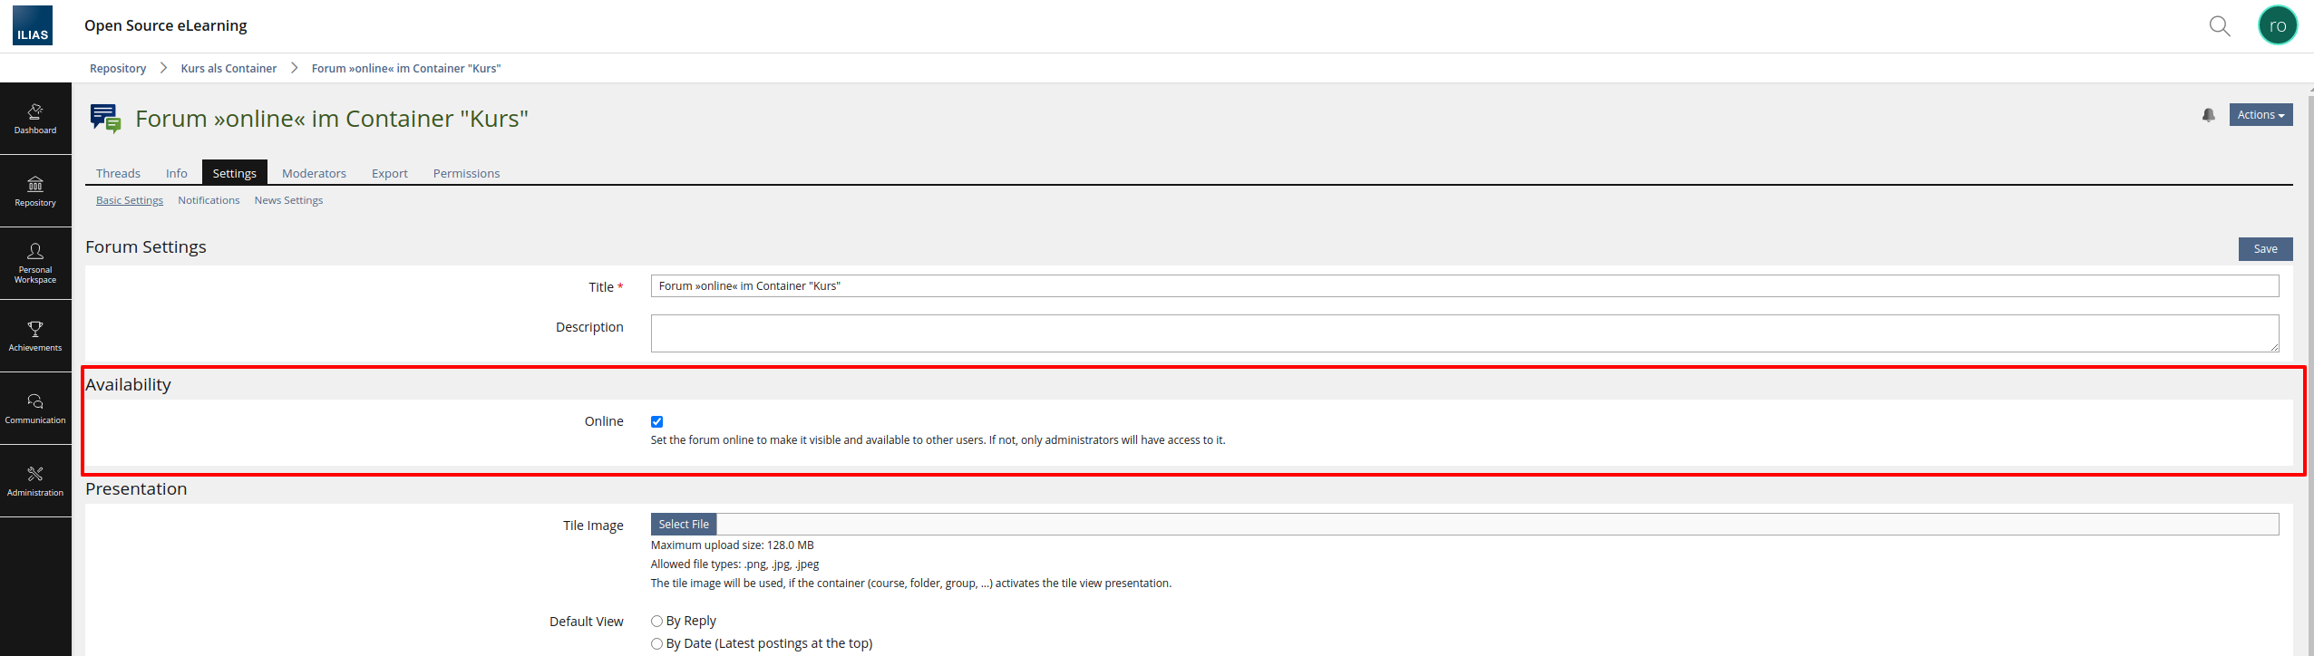Screen dimensions: 2314x656
Task: Switch to the Export tab
Action: pyautogui.click(x=390, y=173)
